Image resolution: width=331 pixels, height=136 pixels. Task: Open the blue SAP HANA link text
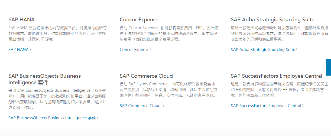18,50
